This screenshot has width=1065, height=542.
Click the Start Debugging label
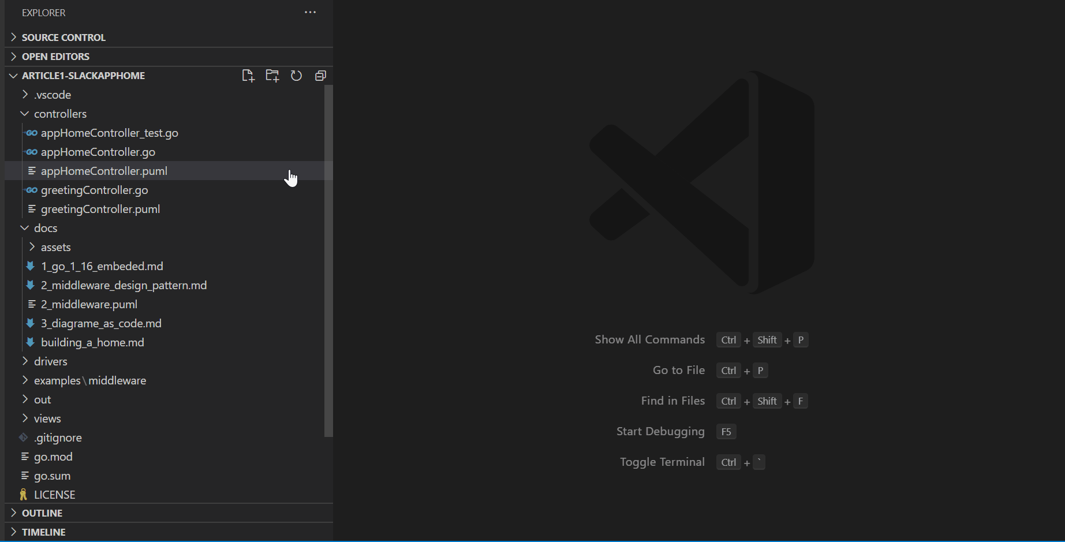pyautogui.click(x=660, y=431)
